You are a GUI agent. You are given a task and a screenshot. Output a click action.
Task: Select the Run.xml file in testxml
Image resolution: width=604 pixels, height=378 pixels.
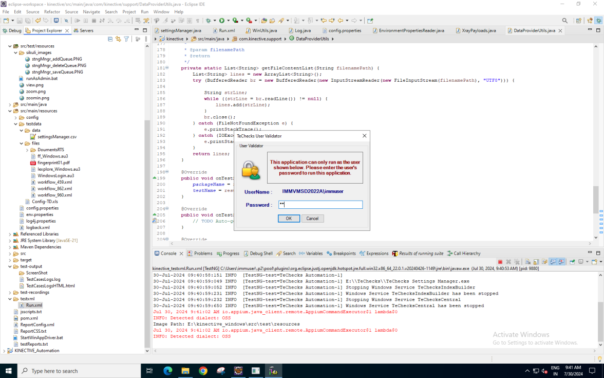[x=34, y=305]
